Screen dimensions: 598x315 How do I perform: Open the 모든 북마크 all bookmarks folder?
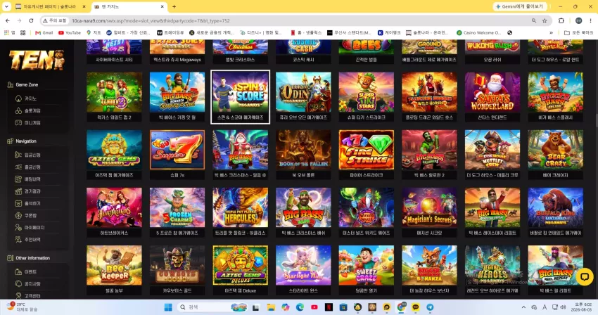pyautogui.click(x=578, y=33)
